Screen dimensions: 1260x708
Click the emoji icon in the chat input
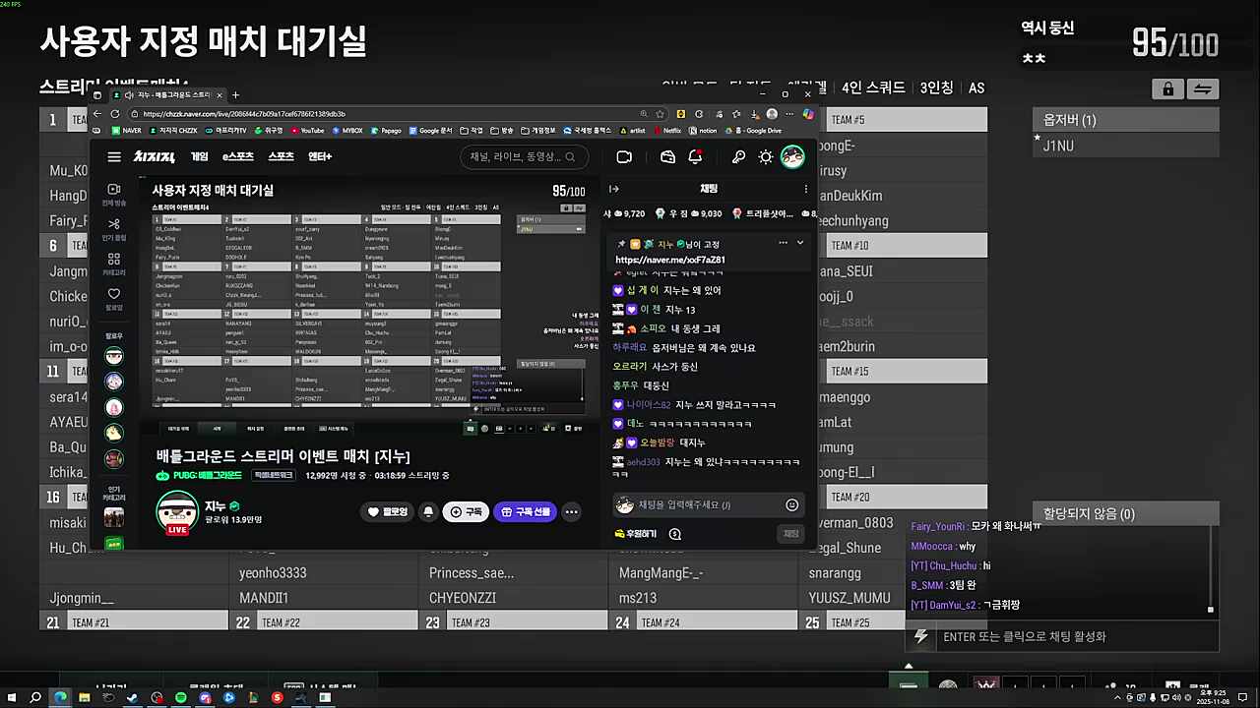(x=791, y=504)
